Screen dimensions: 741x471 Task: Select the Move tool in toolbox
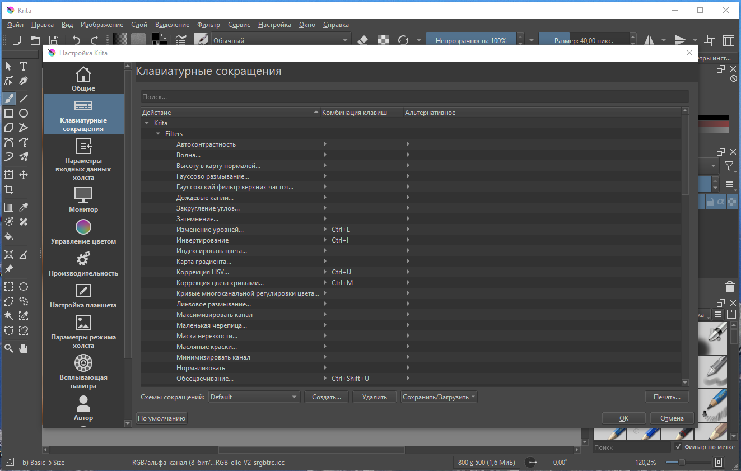pyautogui.click(x=24, y=175)
